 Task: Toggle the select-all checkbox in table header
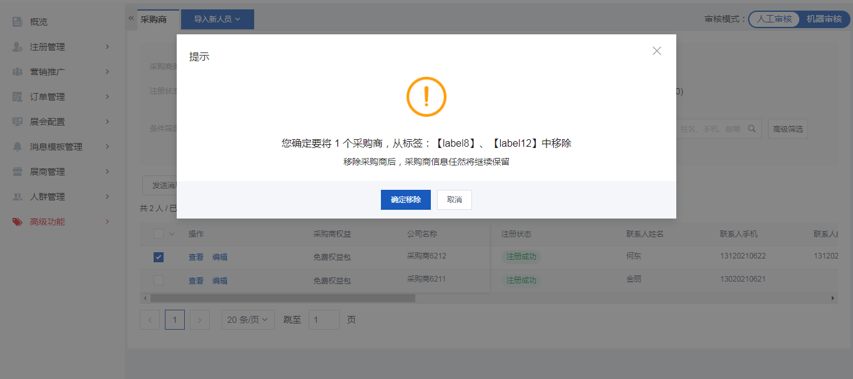(x=159, y=234)
